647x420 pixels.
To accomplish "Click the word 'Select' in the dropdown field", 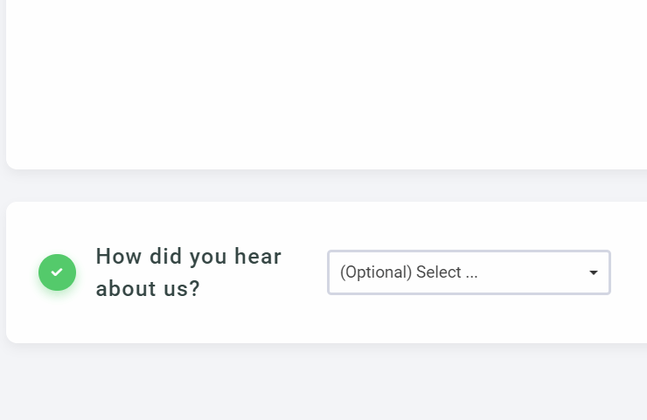I will click(438, 272).
